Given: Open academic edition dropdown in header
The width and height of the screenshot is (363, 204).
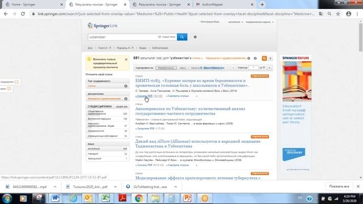Looking at the screenshot, I should pos(260,22).
